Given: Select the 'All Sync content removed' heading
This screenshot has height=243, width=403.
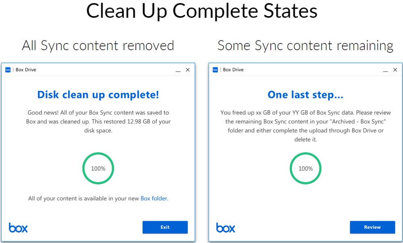Looking at the screenshot, I should 98,46.
